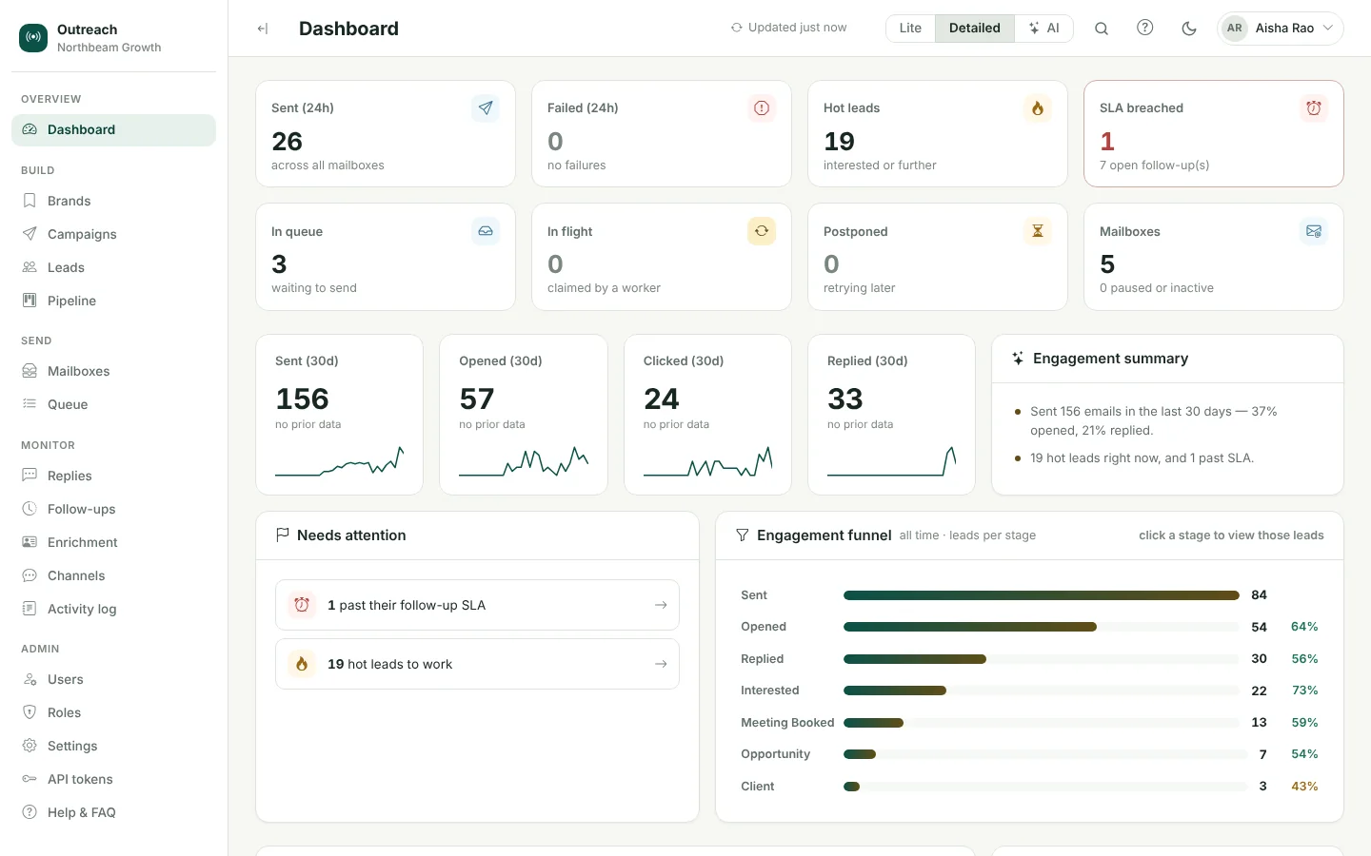Click the Failed (24h) alert icon
This screenshot has width=1371, height=856.
point(762,108)
